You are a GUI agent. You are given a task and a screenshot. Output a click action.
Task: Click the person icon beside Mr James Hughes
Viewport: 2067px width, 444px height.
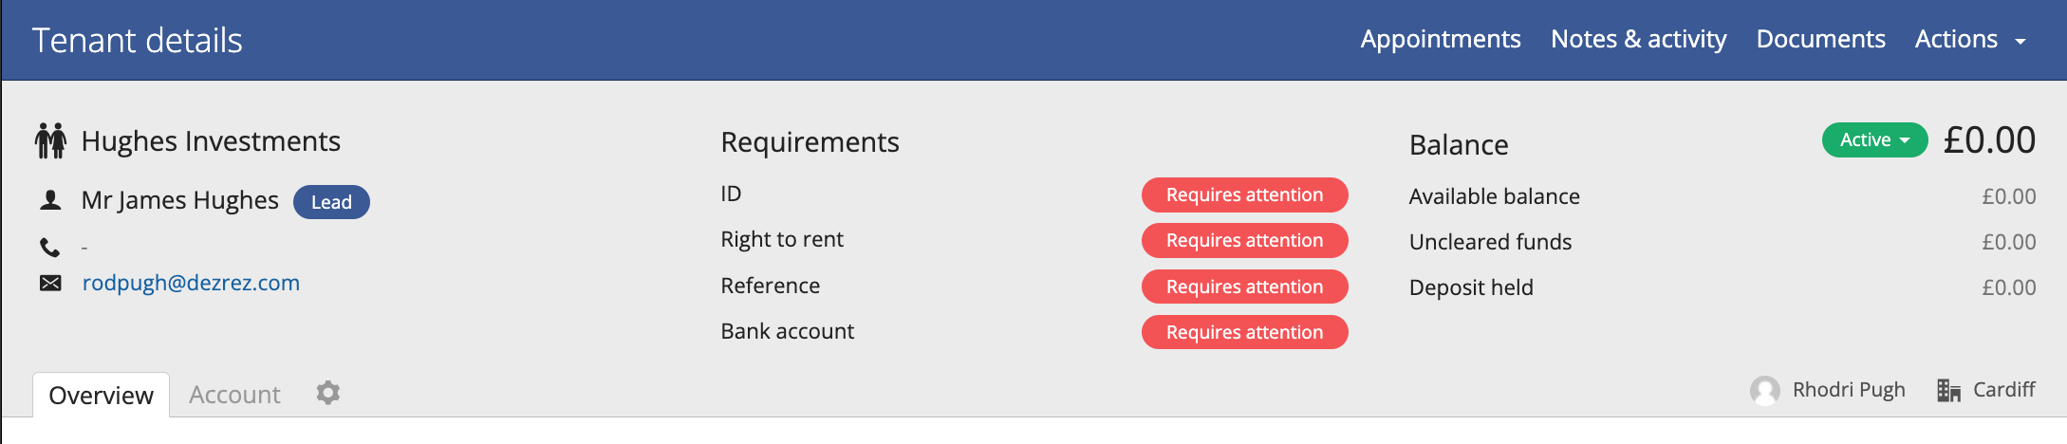coord(50,200)
